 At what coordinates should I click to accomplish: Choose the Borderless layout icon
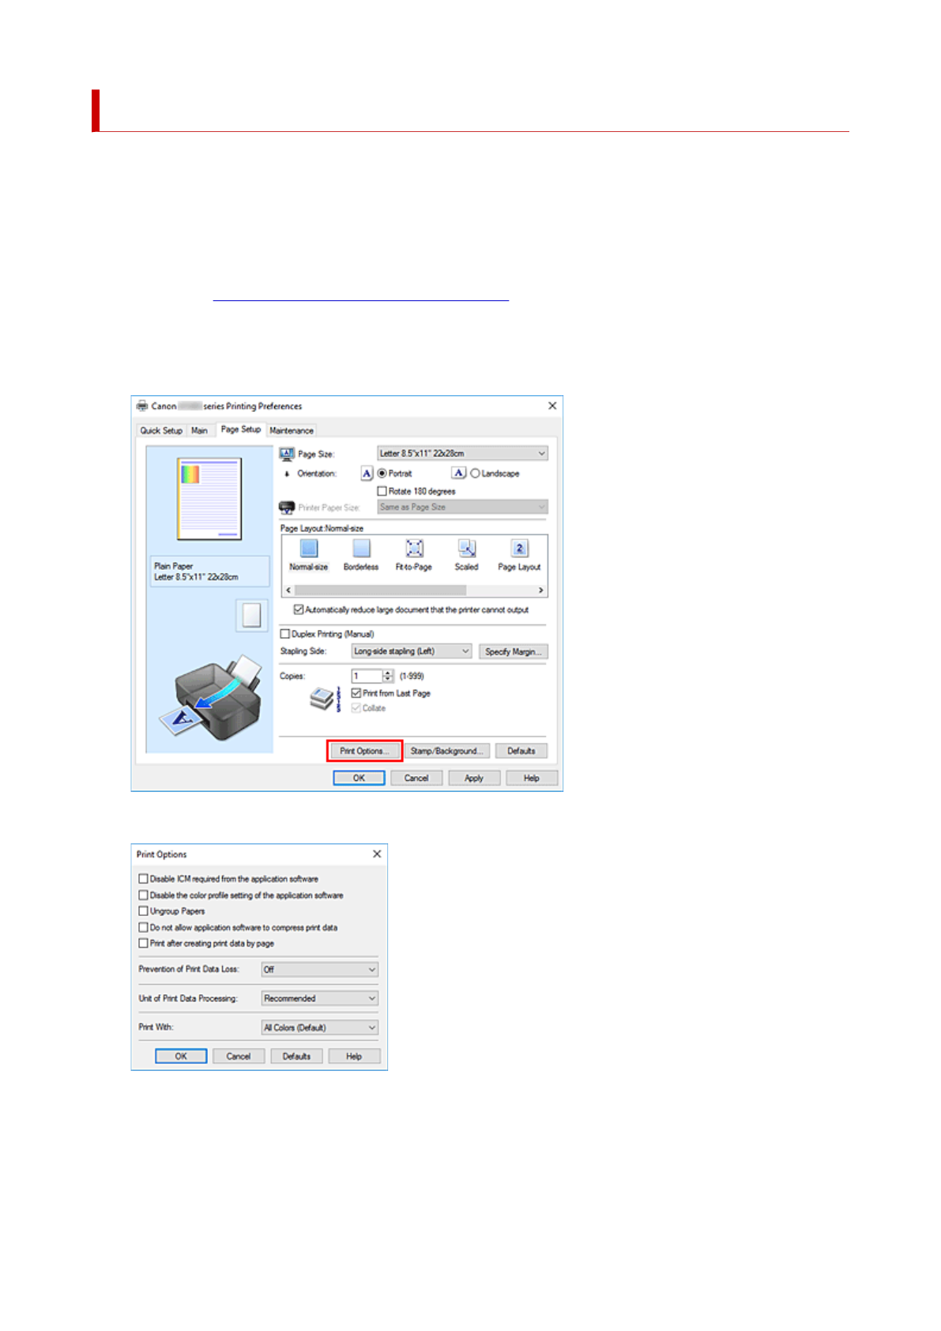pyautogui.click(x=361, y=549)
